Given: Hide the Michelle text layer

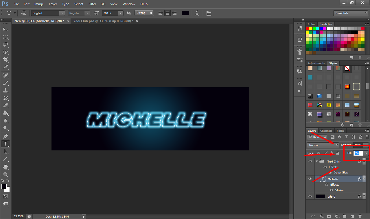Looking at the screenshot, I should pos(310,179).
